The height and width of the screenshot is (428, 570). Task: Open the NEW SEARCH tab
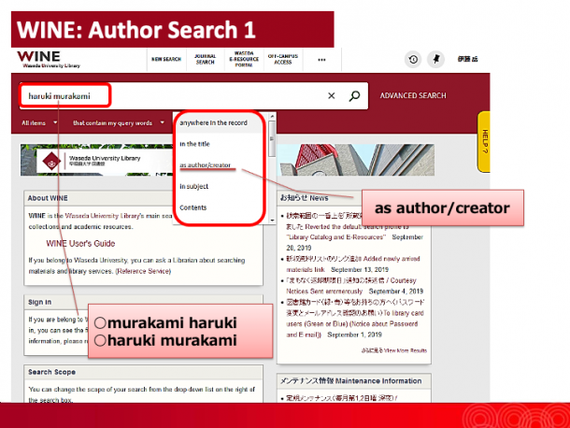pyautogui.click(x=166, y=59)
